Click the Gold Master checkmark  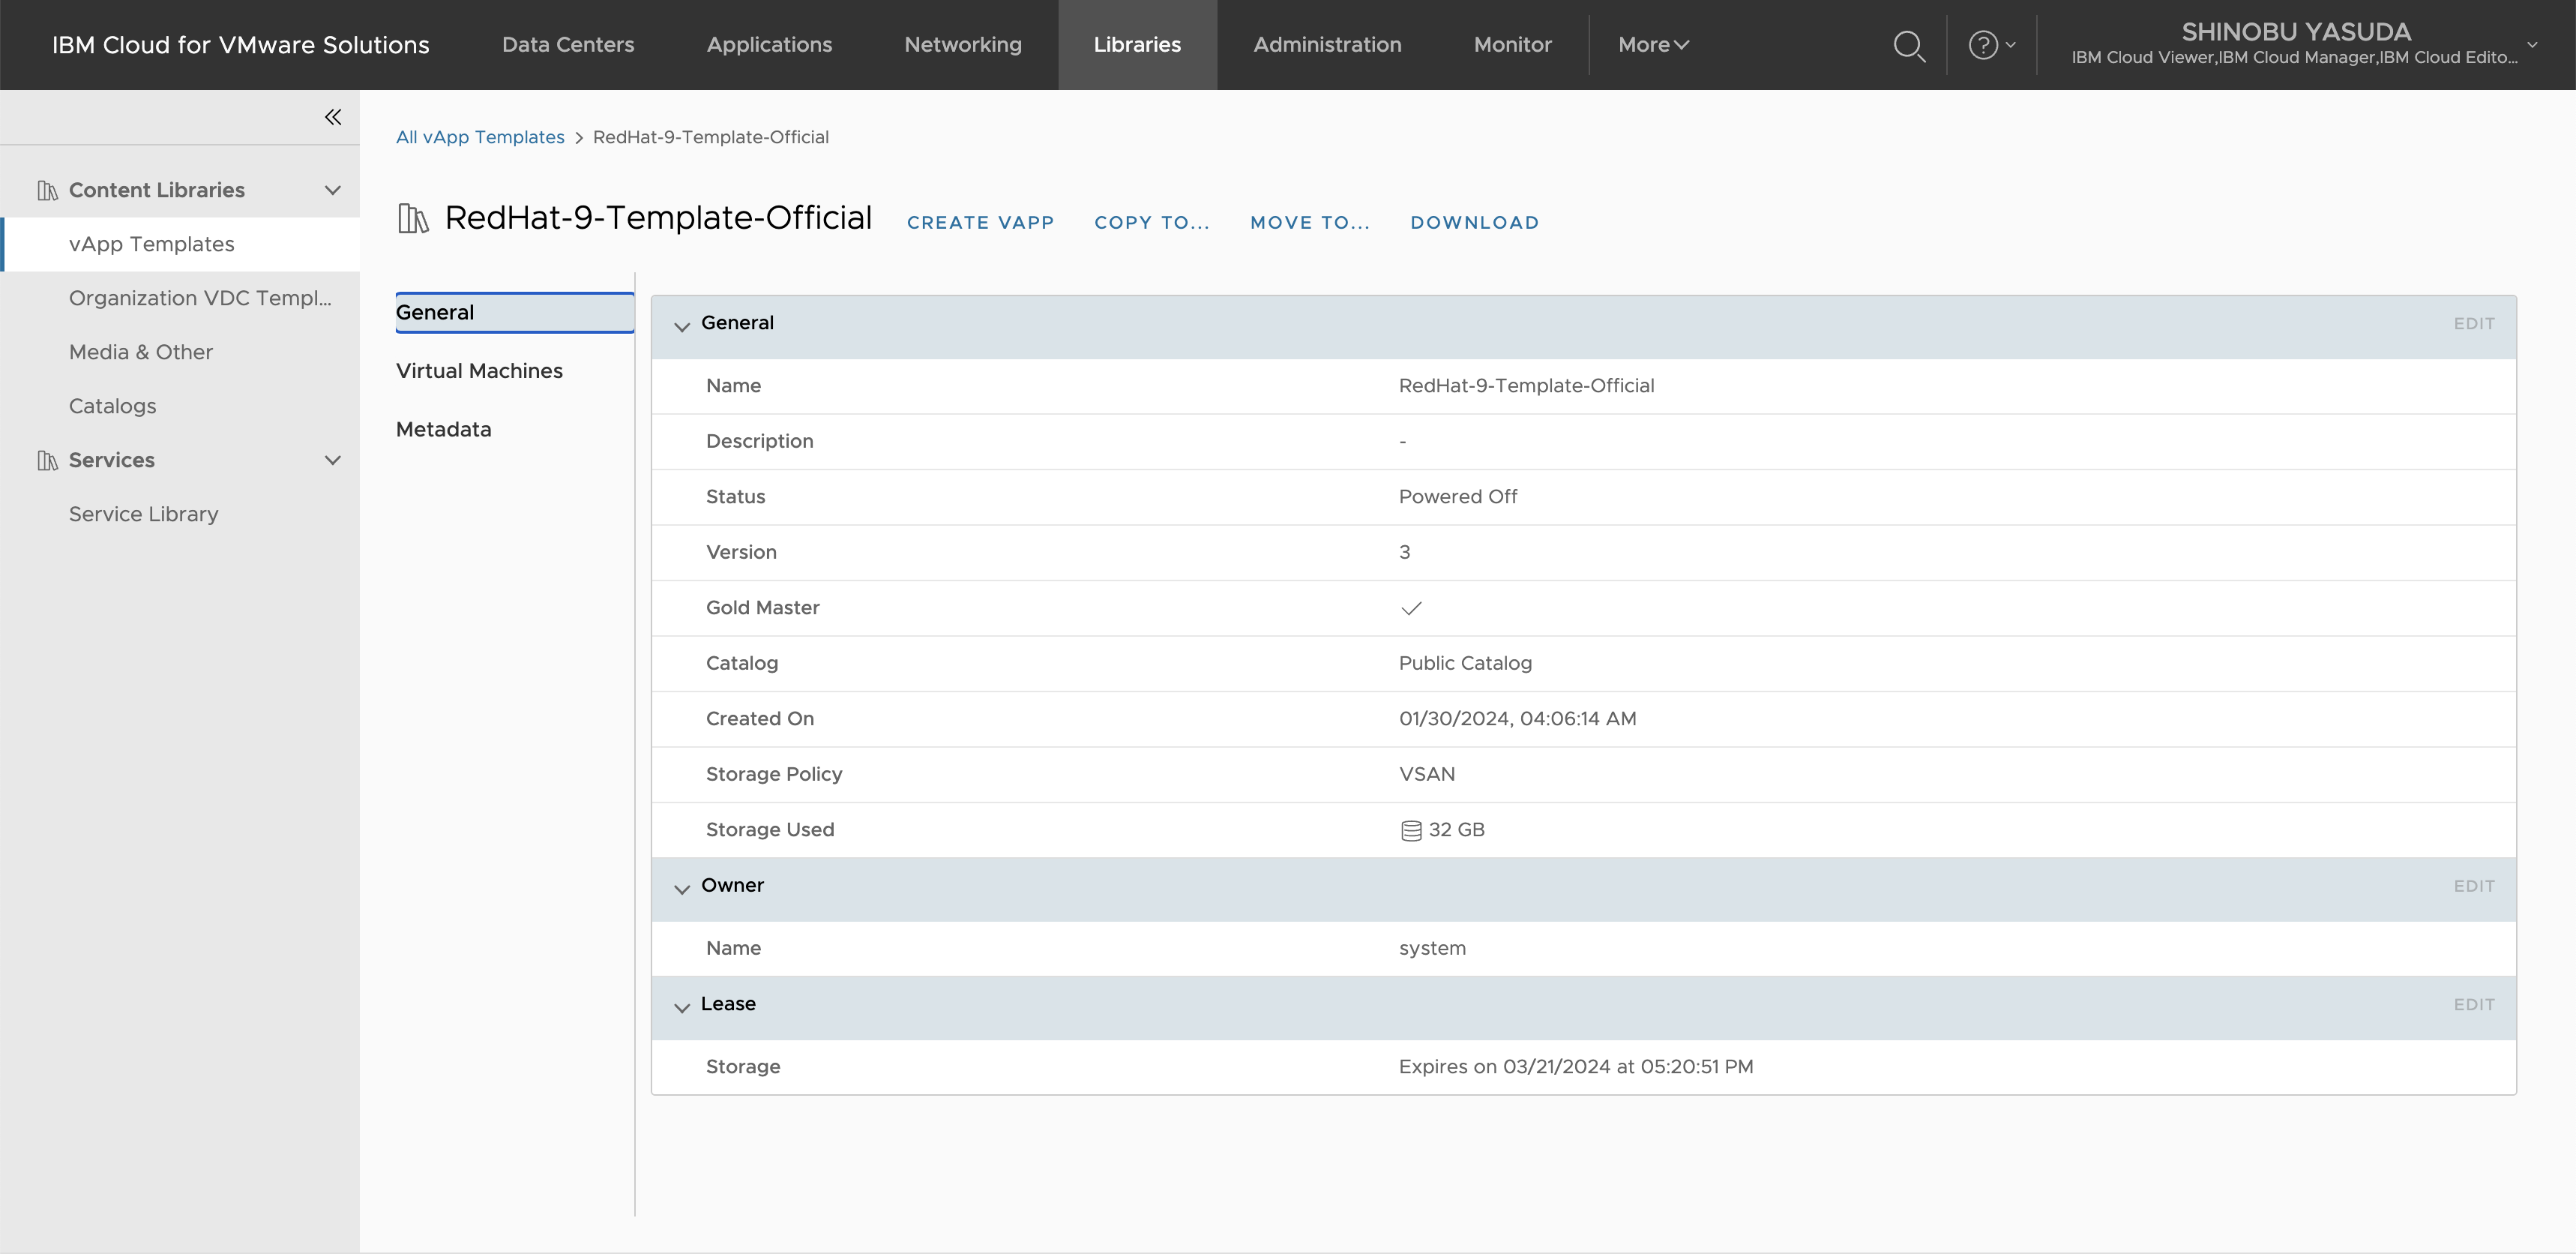point(1411,608)
